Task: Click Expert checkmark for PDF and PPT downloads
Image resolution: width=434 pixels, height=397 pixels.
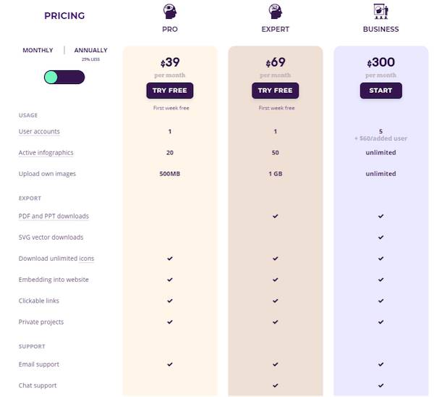Action: [276, 216]
